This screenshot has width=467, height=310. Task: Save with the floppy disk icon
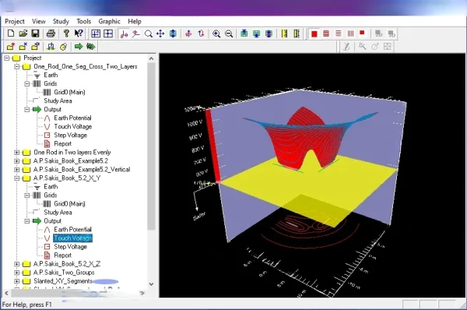[35, 33]
